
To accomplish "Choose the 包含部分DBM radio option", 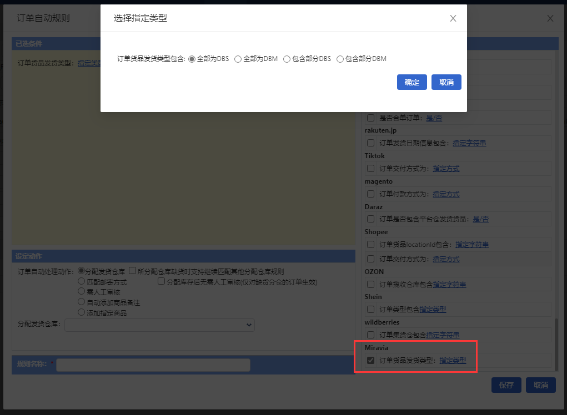I will (340, 59).
